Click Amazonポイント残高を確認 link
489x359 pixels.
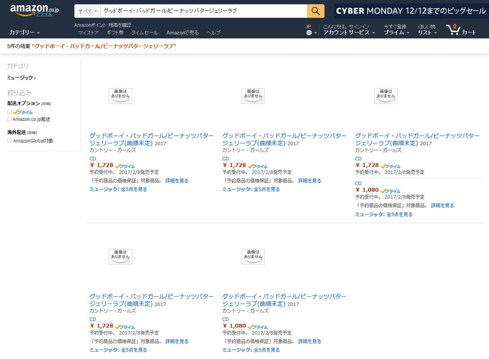pyautogui.click(x=103, y=25)
